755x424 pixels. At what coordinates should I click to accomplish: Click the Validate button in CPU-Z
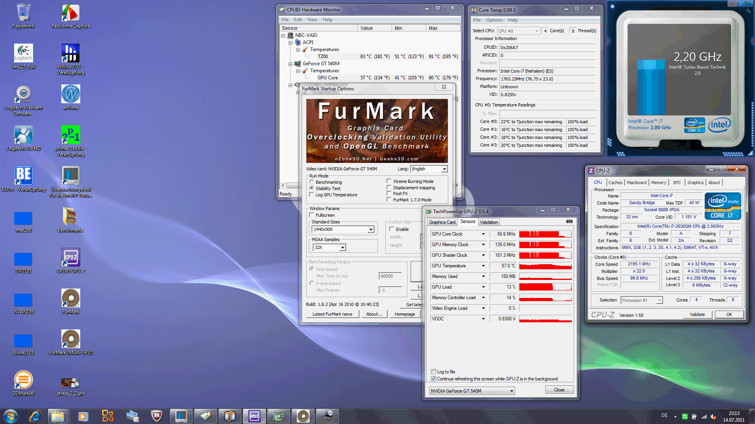(x=697, y=314)
